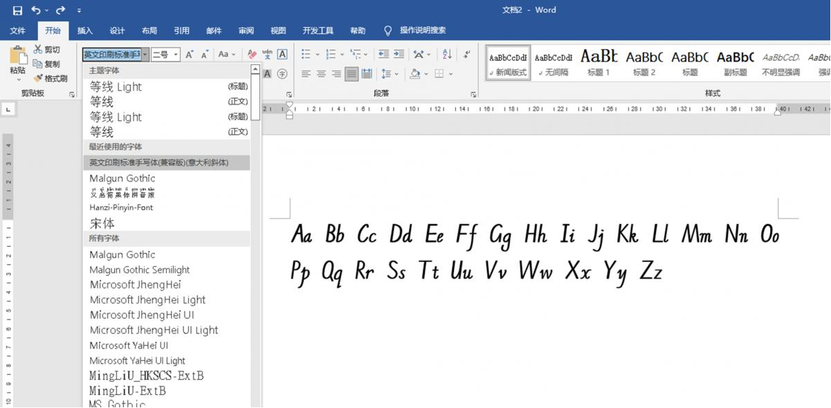Open the 审阅 (Review) ribbon tab
Image resolution: width=831 pixels, height=408 pixels.
coord(246,30)
